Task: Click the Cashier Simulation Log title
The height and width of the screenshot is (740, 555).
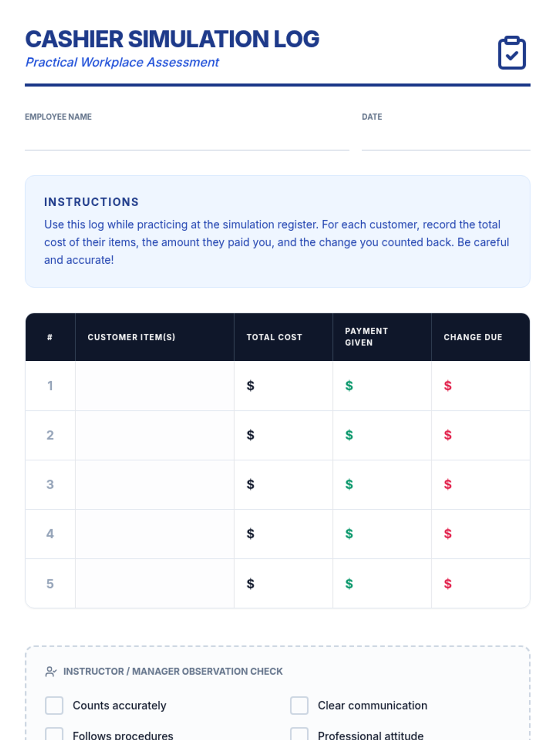Action: 172,39
